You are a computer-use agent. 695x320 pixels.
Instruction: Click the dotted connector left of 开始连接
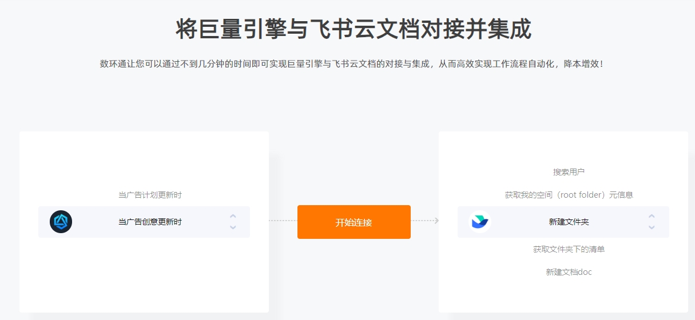tap(283, 221)
